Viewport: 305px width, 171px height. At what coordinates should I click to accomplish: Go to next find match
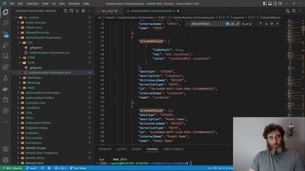pyautogui.click(x=266, y=24)
